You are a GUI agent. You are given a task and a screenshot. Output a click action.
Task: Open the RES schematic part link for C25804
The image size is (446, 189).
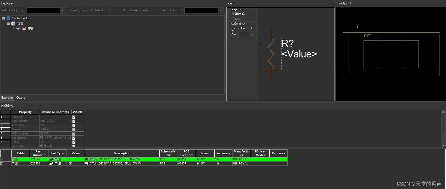tap(163, 164)
